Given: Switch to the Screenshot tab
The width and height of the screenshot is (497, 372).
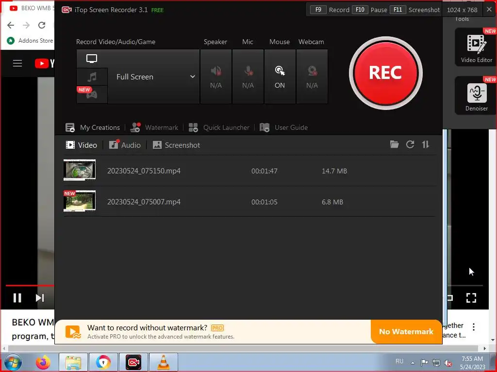Looking at the screenshot, I should point(176,145).
